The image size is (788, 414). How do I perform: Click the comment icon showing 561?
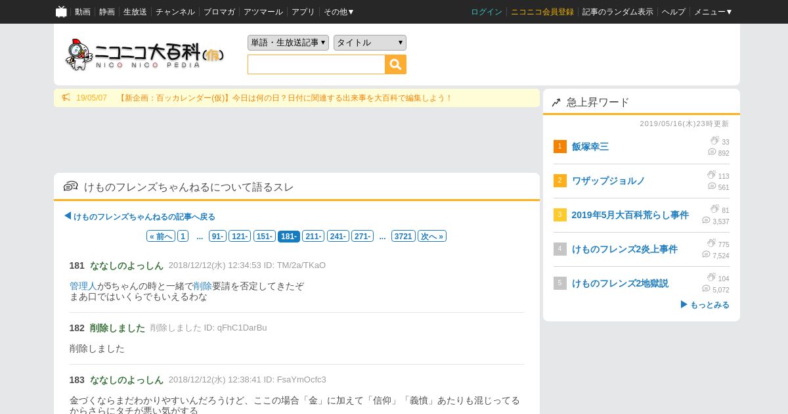tap(712, 187)
